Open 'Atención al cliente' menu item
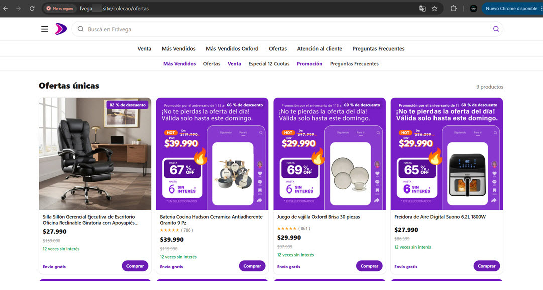Image resolution: width=543 pixels, height=290 pixels. 319,49
